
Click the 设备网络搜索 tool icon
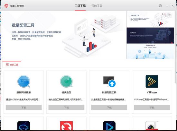click(23, 81)
